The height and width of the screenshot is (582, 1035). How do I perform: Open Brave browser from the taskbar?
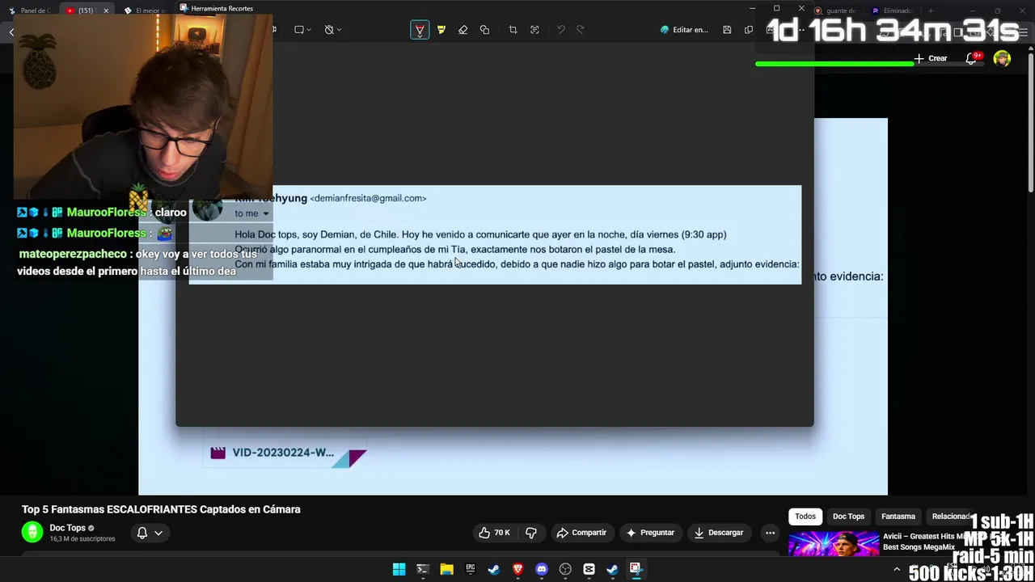(517, 569)
